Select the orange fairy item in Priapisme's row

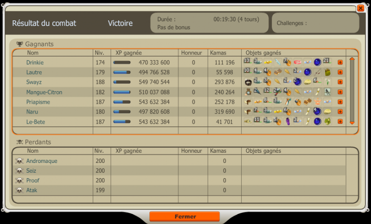point(318,102)
